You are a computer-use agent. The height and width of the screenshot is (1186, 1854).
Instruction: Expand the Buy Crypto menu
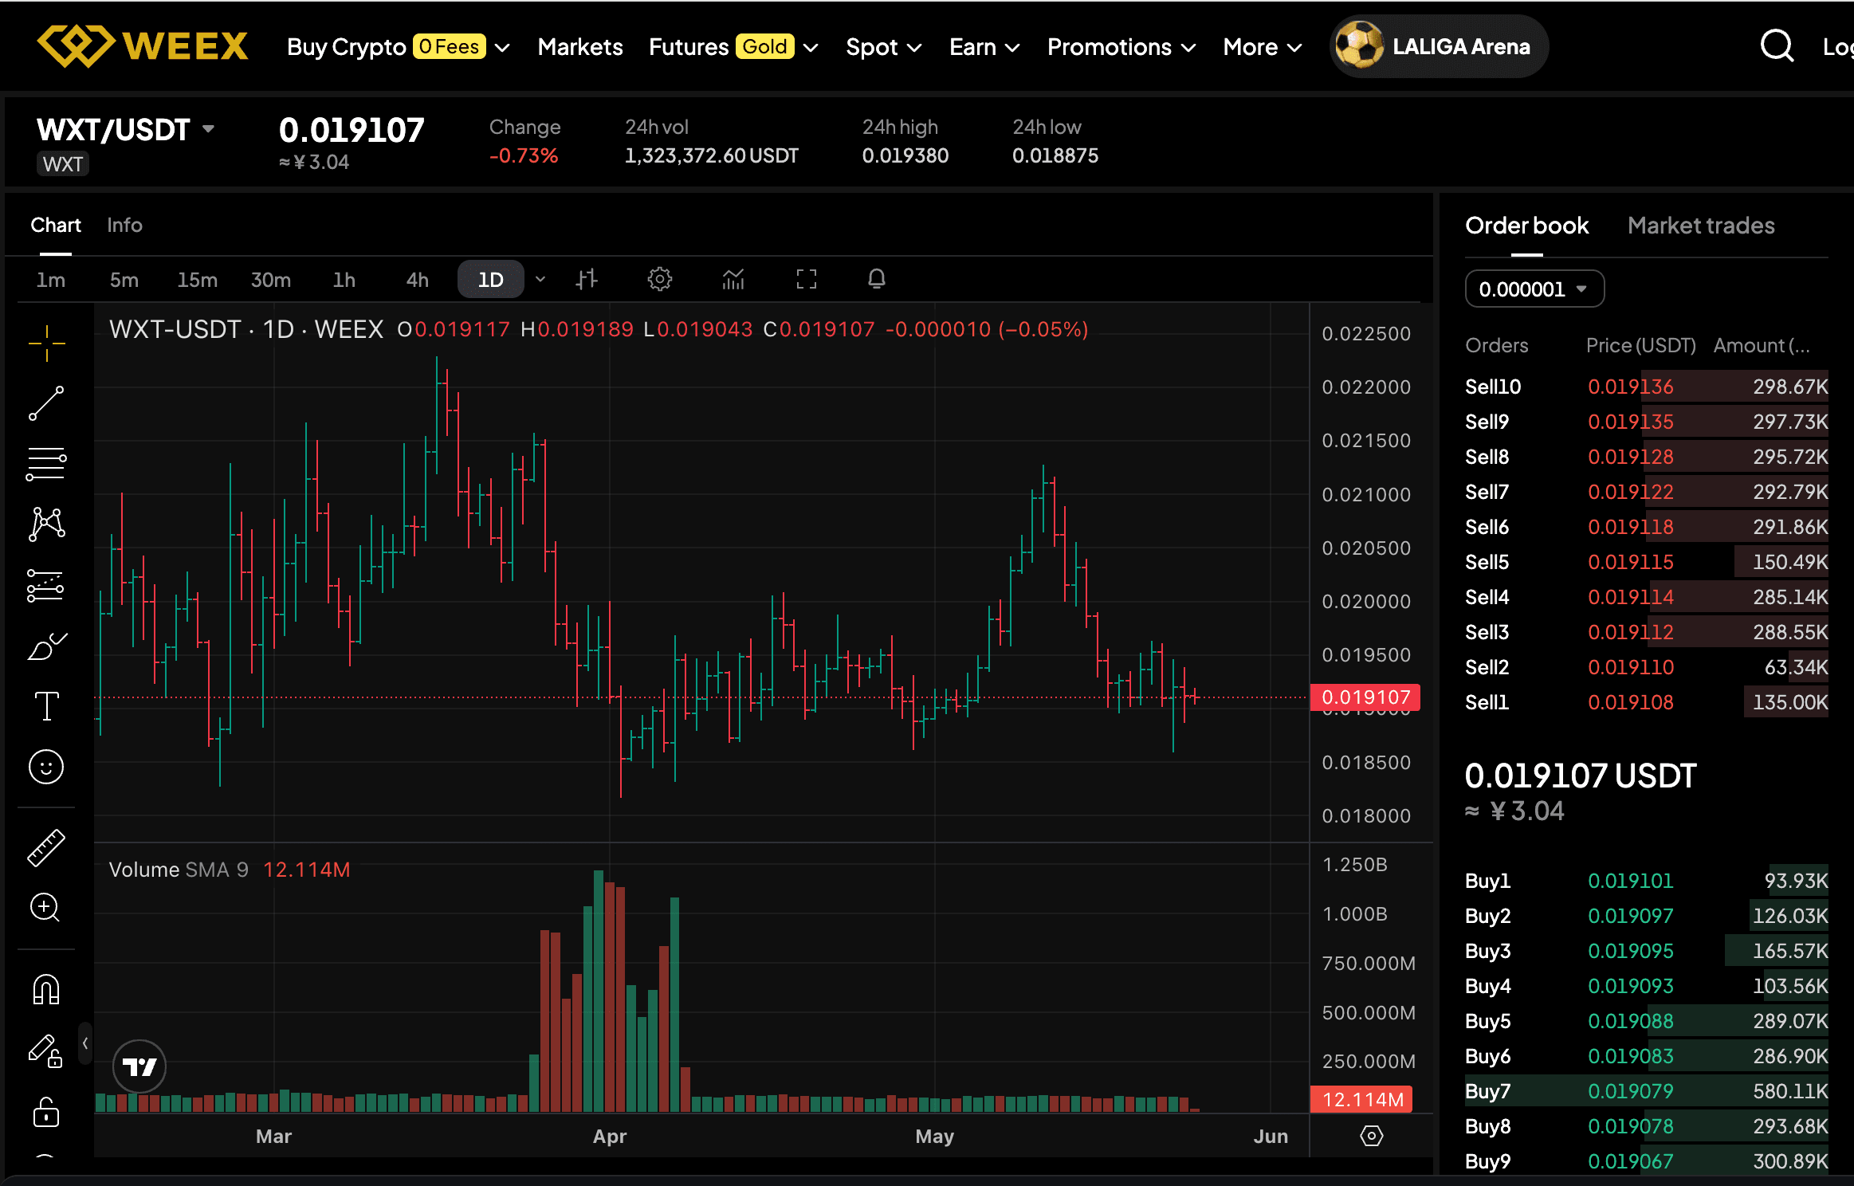398,47
